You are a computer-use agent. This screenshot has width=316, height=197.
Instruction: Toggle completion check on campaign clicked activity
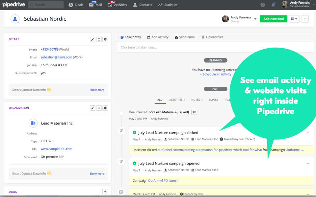134,133
